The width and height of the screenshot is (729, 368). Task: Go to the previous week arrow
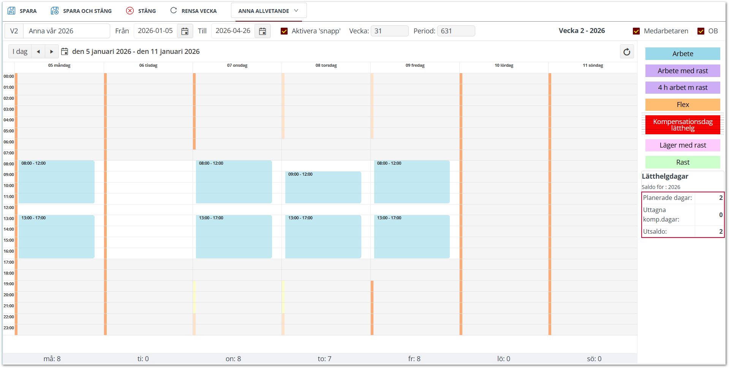coord(38,52)
